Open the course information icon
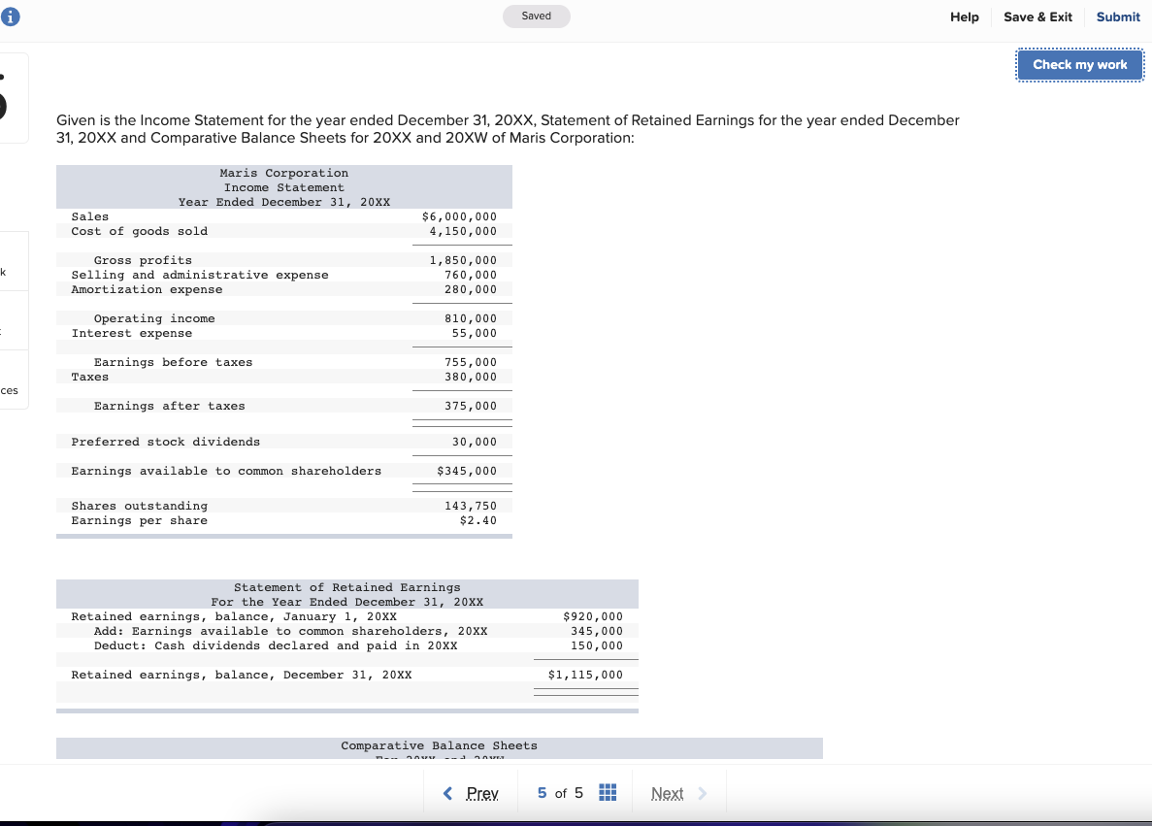 (x=11, y=16)
